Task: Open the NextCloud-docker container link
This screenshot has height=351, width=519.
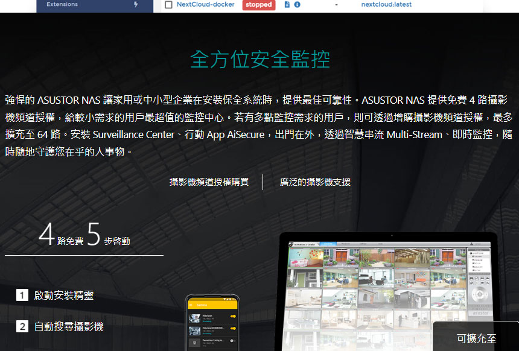Action: click(205, 4)
